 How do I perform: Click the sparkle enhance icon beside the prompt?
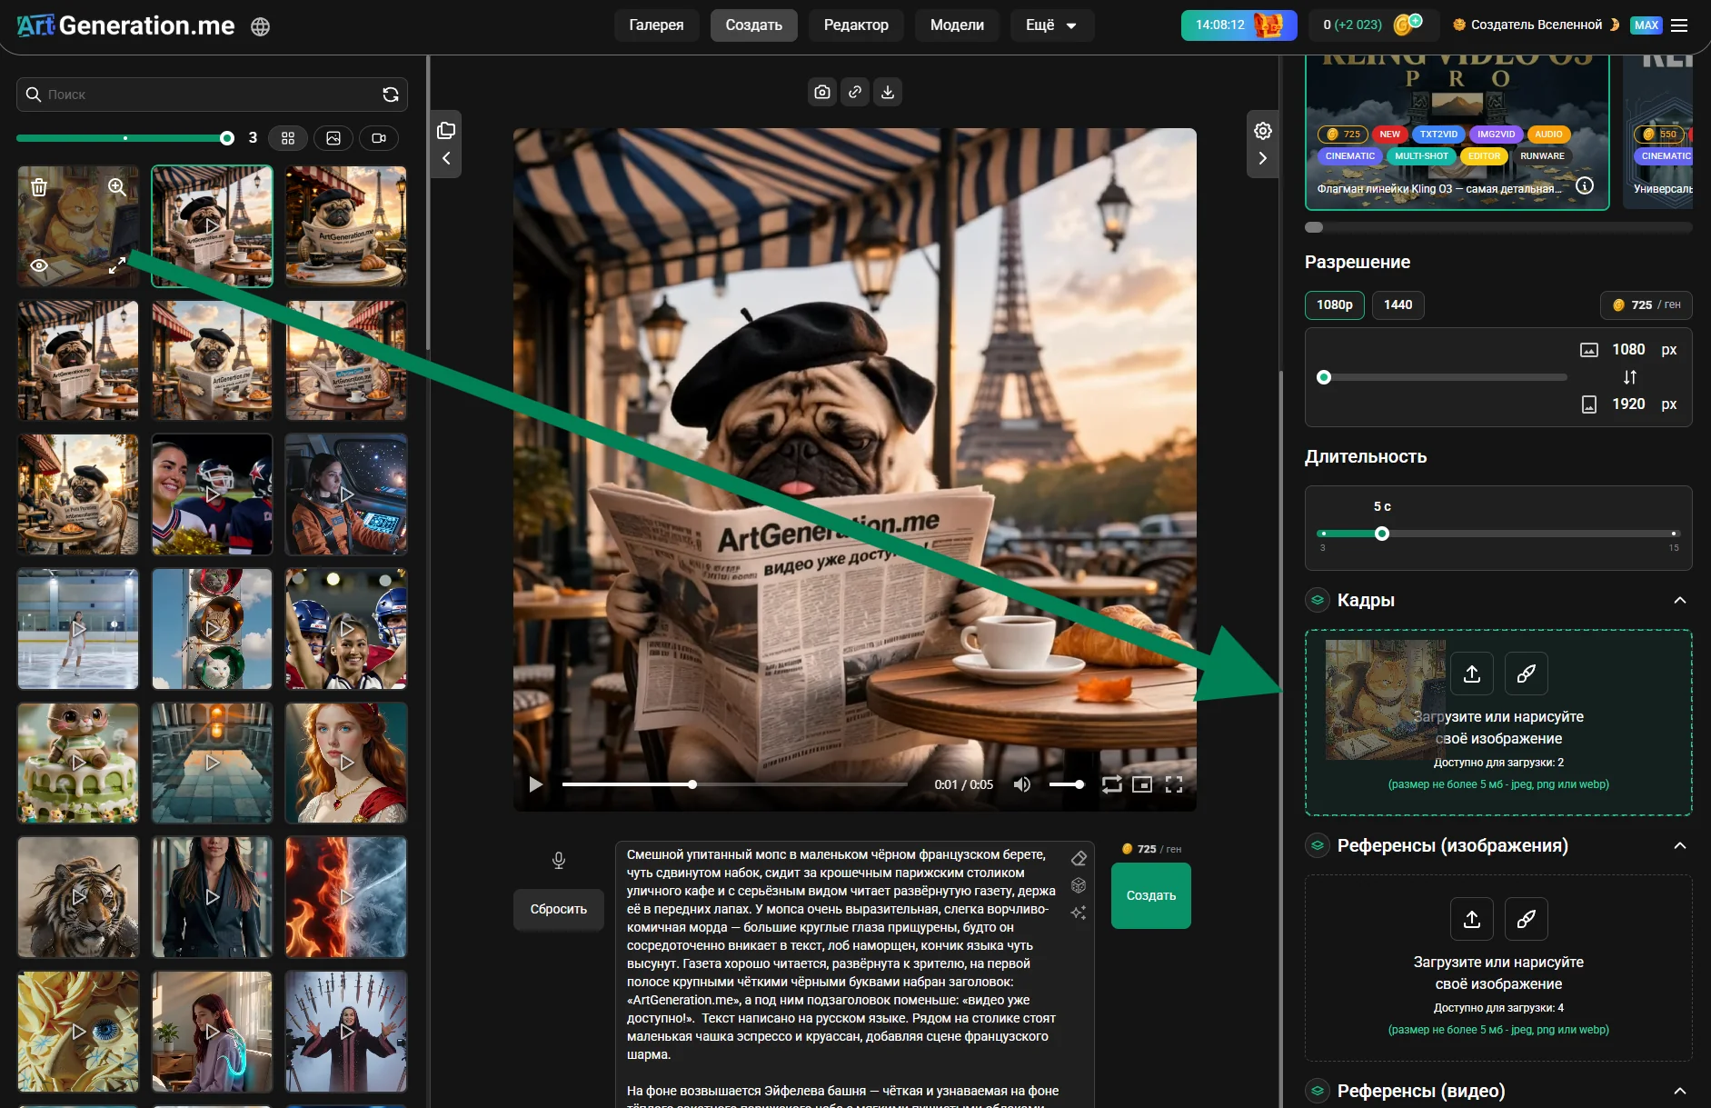pyautogui.click(x=1079, y=913)
